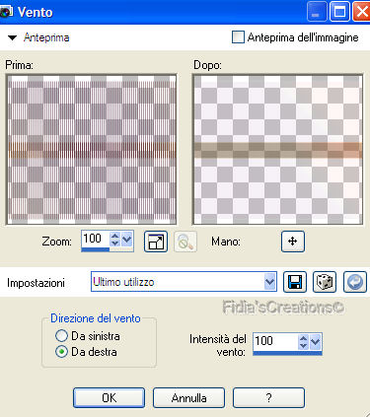The width and height of the screenshot is (370, 417).
Task: Randomize parameters with the dice icon
Action: coord(325,282)
